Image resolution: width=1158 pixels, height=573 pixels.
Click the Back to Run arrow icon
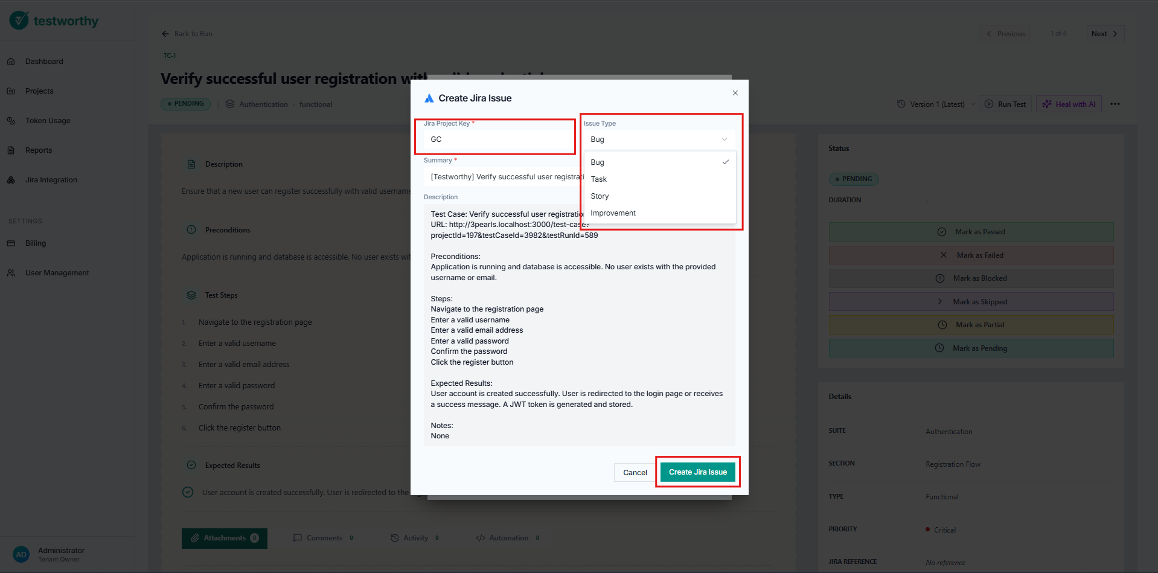pyautogui.click(x=165, y=34)
